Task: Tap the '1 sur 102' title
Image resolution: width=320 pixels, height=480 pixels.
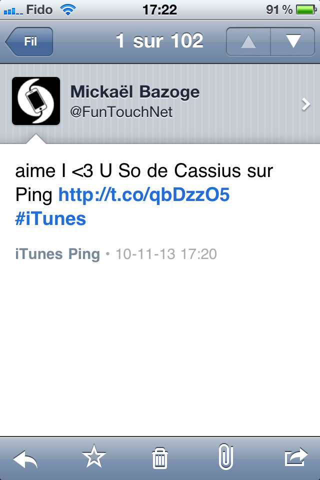Action: point(159,40)
